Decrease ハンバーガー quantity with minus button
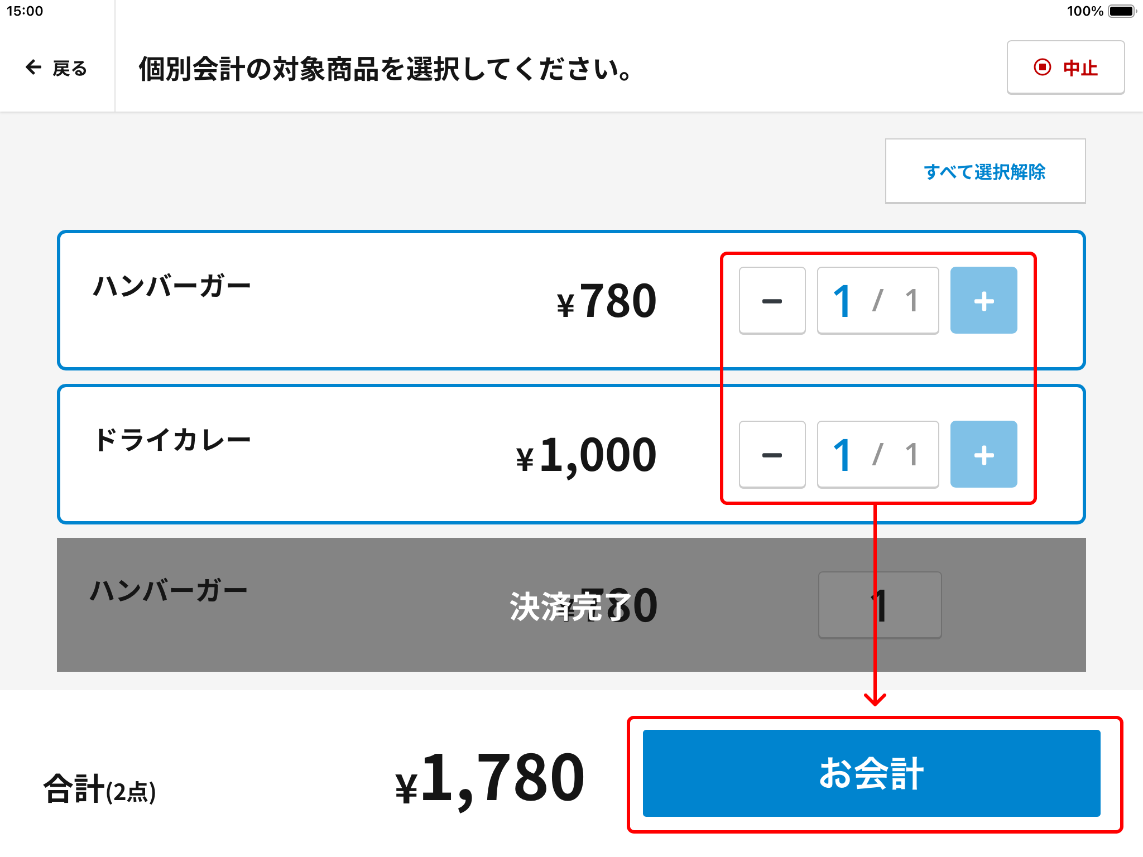Image resolution: width=1143 pixels, height=857 pixels. (x=772, y=301)
